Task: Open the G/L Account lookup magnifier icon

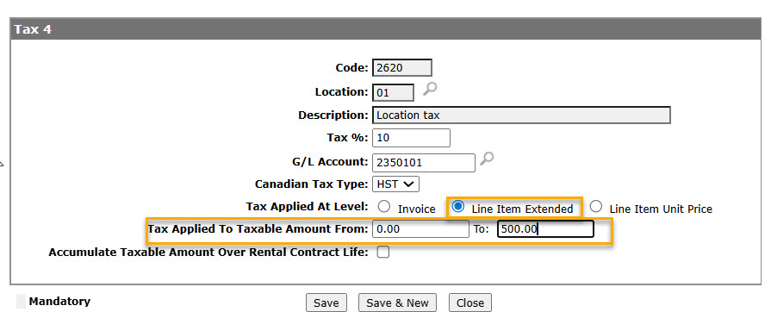Action: (x=487, y=159)
